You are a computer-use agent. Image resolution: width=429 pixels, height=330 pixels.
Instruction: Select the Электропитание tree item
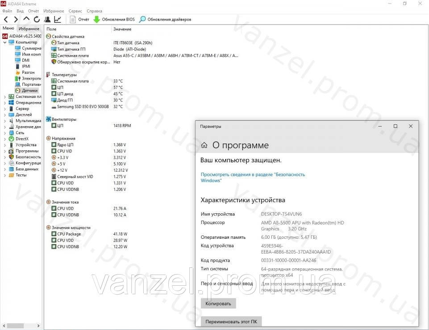28,78
